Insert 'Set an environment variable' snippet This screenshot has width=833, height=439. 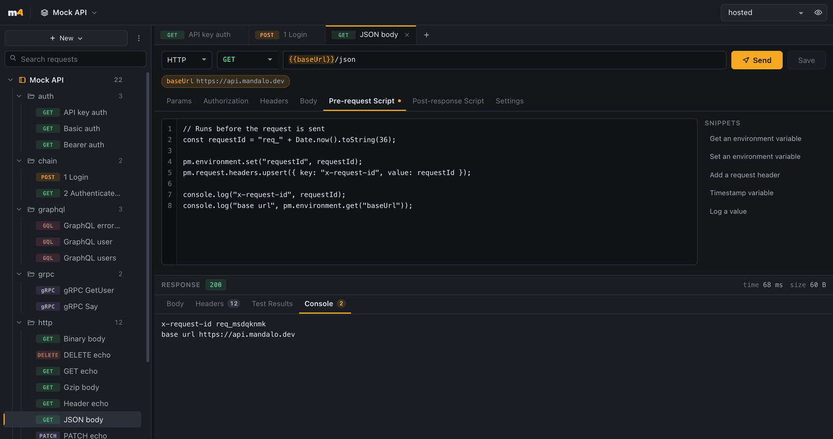pos(755,157)
